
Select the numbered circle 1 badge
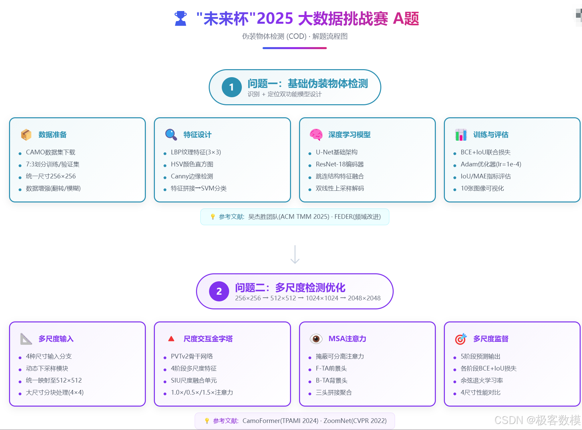tap(231, 87)
